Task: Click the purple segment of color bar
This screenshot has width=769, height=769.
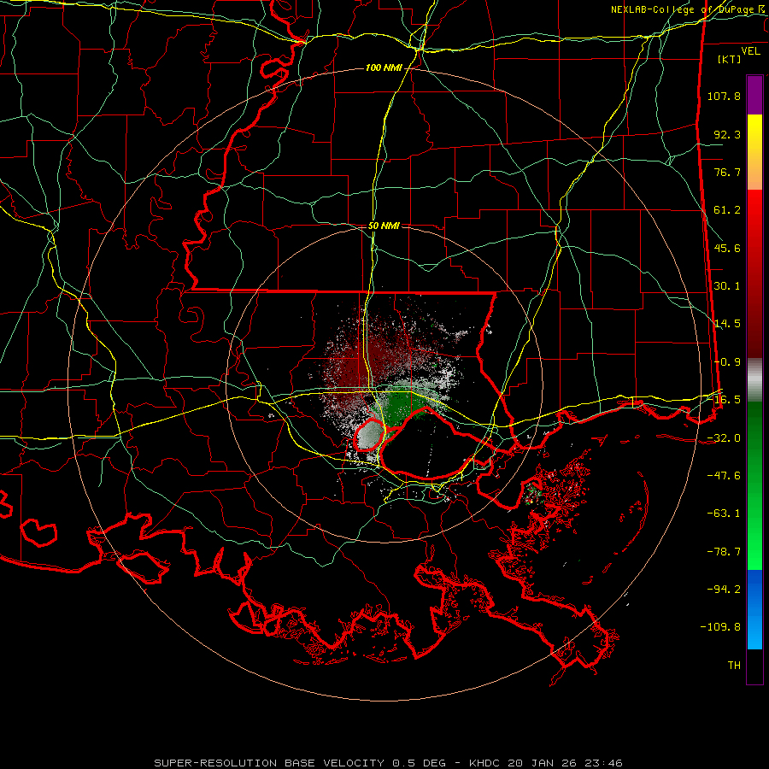Action: 754,96
